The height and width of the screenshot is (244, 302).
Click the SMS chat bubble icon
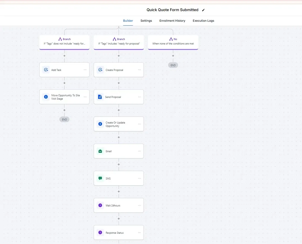[100, 178]
